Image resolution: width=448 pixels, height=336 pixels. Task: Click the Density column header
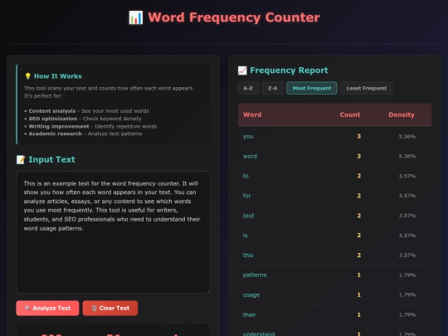click(402, 114)
